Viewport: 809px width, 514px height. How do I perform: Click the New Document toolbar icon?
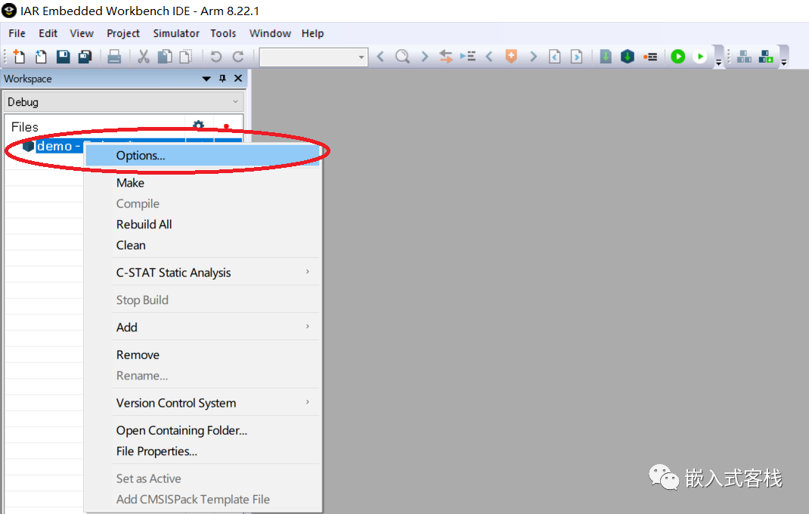19,56
